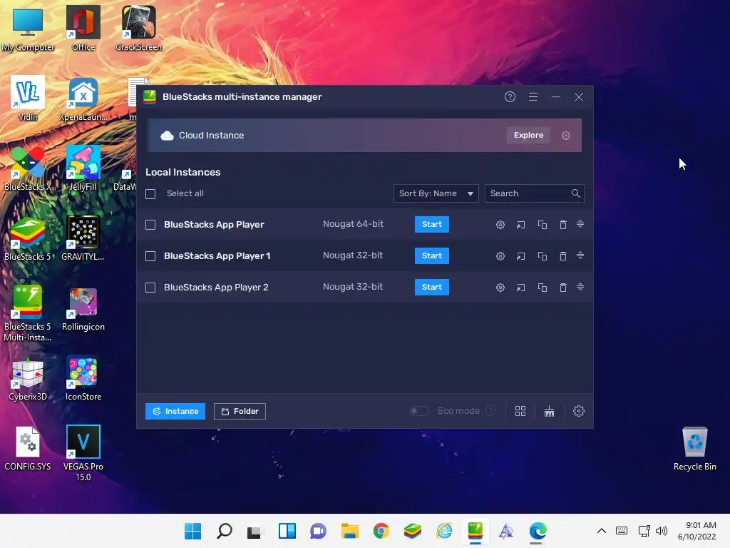This screenshot has width=730, height=548.
Task: Open the Sort By: Name dropdown
Action: point(436,193)
